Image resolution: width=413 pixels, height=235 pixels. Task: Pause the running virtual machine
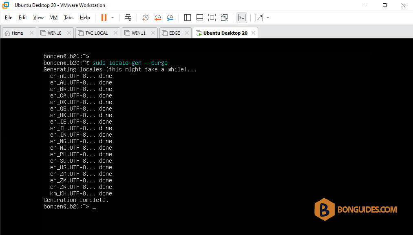tap(104, 18)
